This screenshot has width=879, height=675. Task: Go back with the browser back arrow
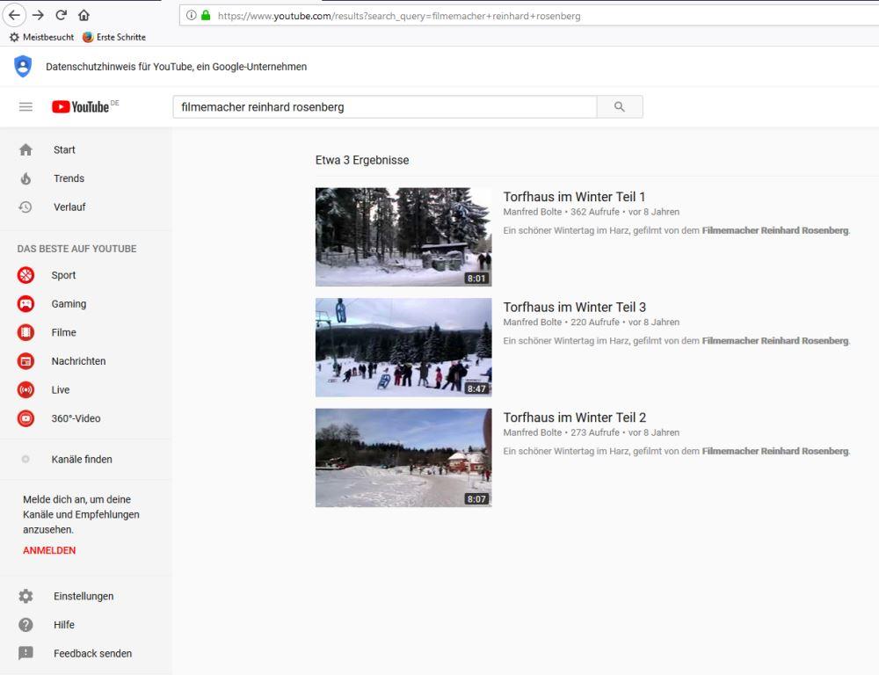pos(15,15)
